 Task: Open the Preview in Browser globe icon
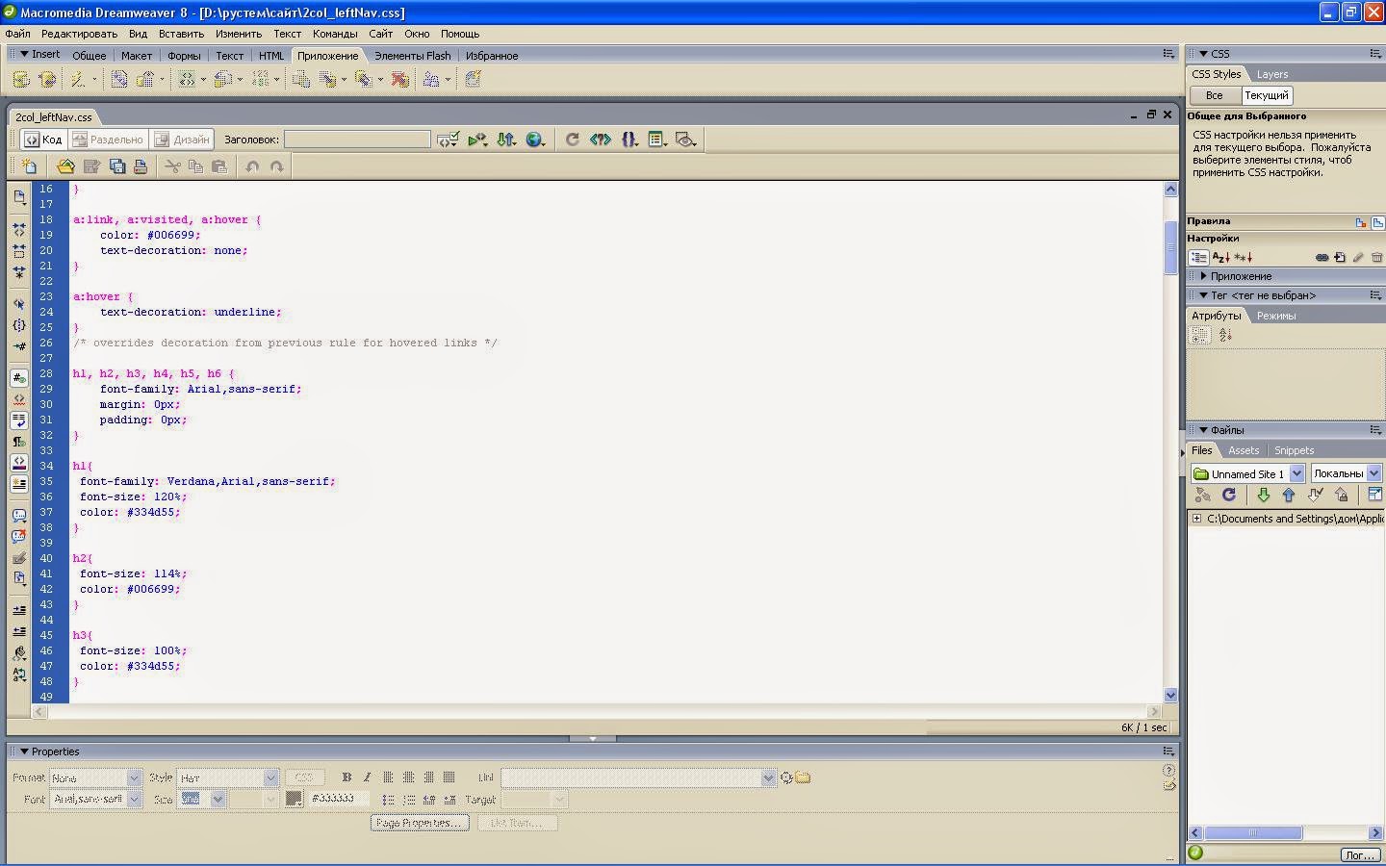click(x=536, y=140)
